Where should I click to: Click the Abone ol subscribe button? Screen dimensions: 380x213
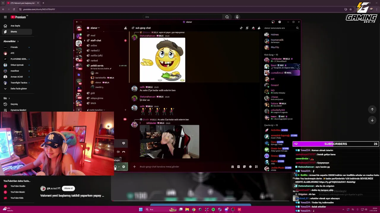point(69,188)
